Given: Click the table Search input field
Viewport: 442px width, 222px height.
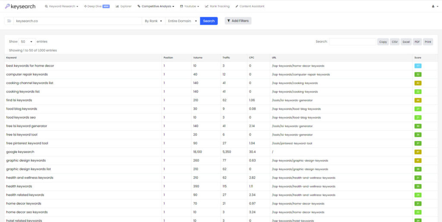Looking at the screenshot, I should click(352, 42).
